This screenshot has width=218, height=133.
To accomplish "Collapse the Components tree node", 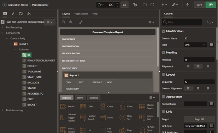I will tap(2, 33).
